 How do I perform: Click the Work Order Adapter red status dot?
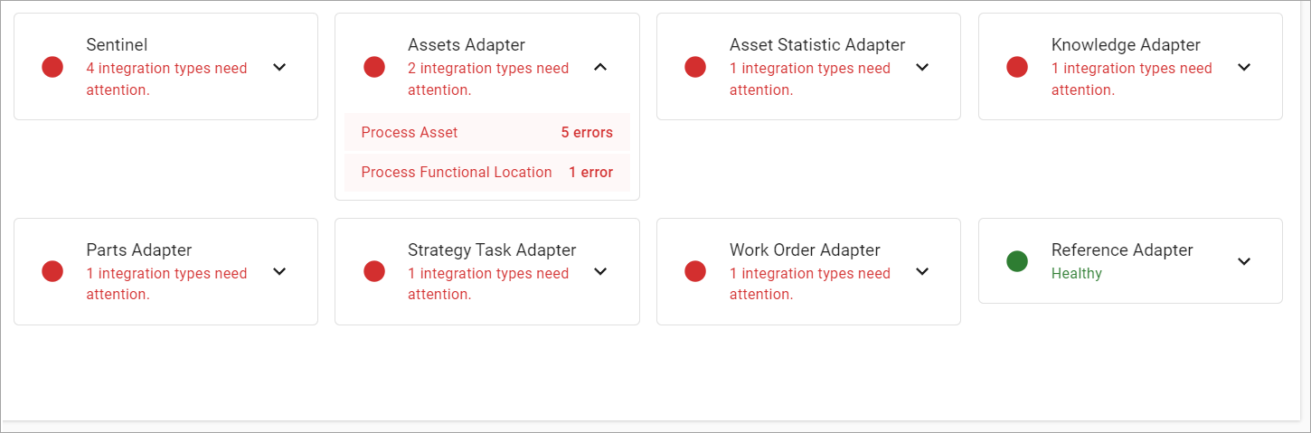click(x=695, y=271)
